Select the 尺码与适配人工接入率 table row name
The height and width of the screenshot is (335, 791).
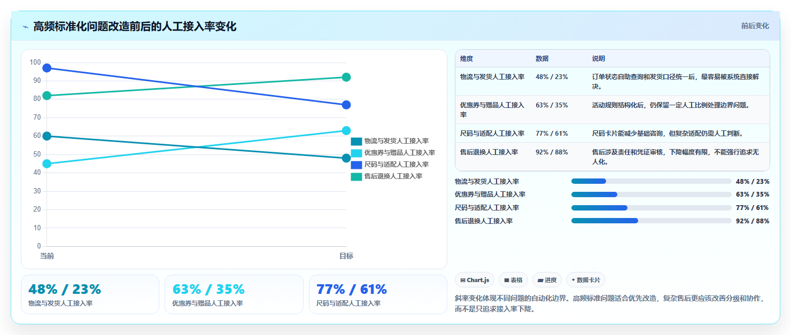click(x=492, y=133)
